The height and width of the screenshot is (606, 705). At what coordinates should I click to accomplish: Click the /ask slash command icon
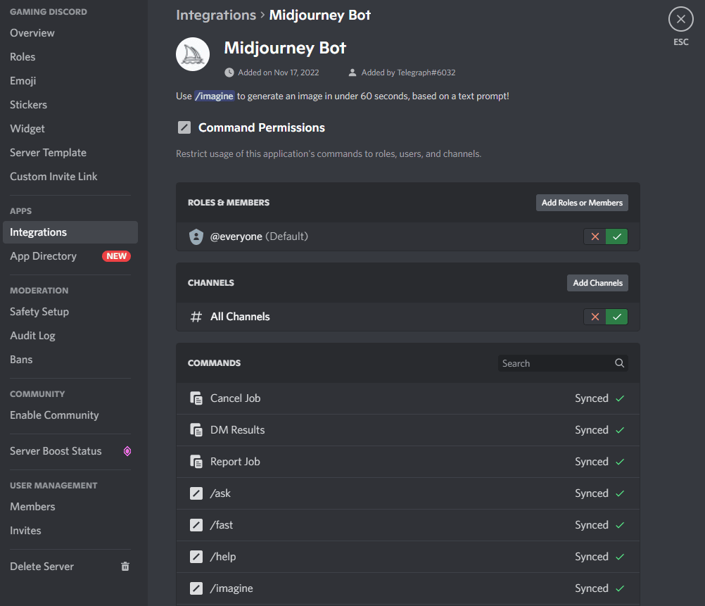[x=196, y=493]
